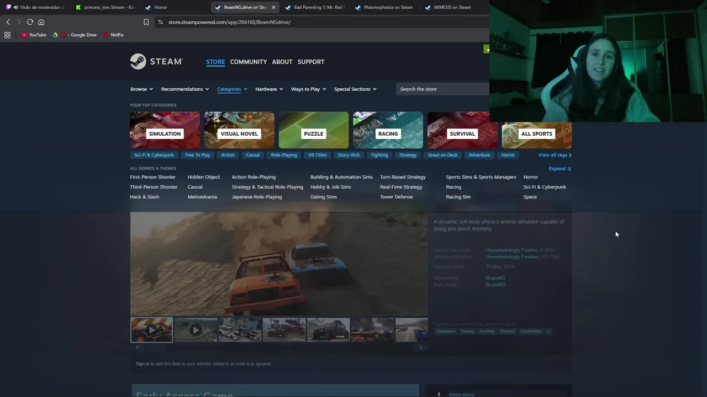This screenshot has width=707, height=397.
Task: Open Sports Sims & Sports Managers genre
Action: pos(481,177)
